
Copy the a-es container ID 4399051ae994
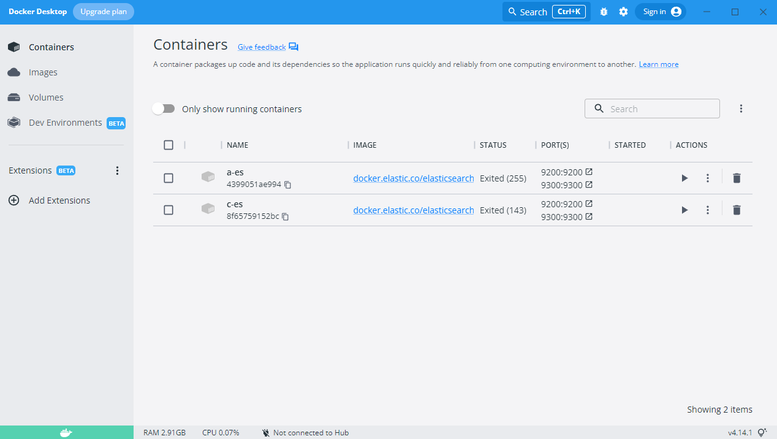pos(287,185)
